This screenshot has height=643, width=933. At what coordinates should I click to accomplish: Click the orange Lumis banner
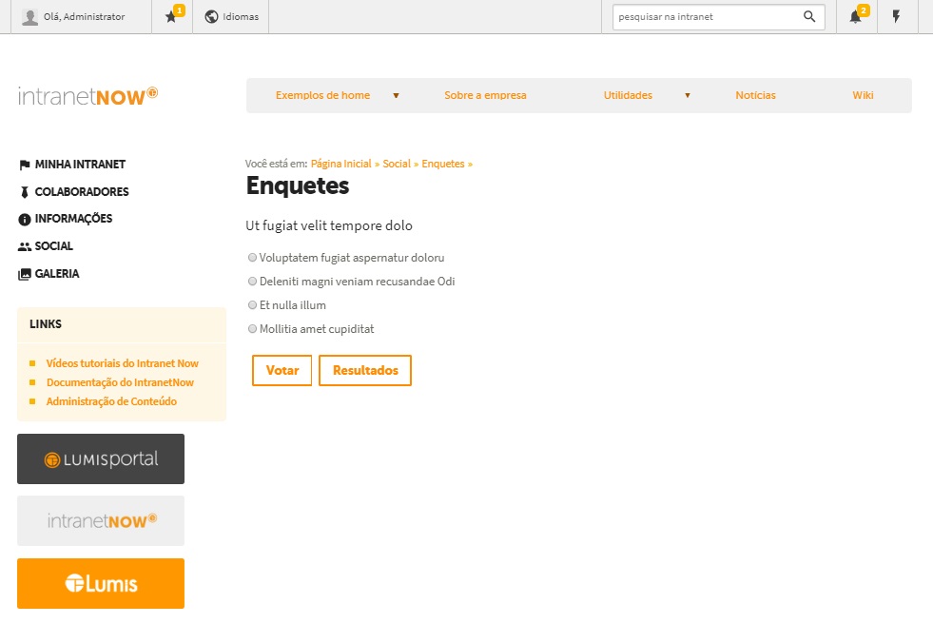[101, 583]
